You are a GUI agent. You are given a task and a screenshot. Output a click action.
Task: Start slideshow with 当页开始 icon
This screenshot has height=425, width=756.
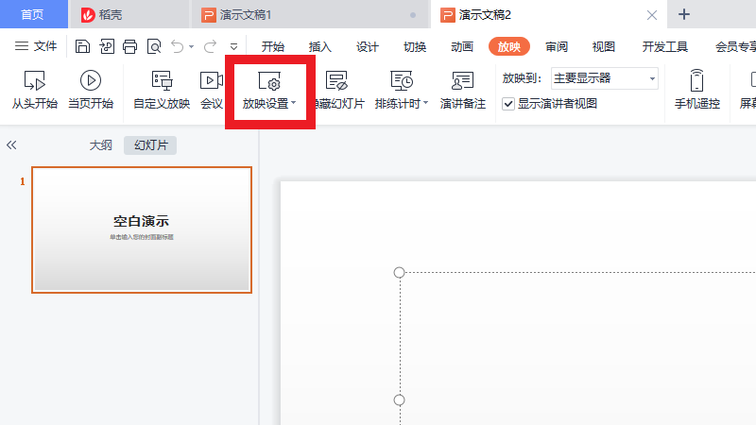pyautogui.click(x=91, y=81)
